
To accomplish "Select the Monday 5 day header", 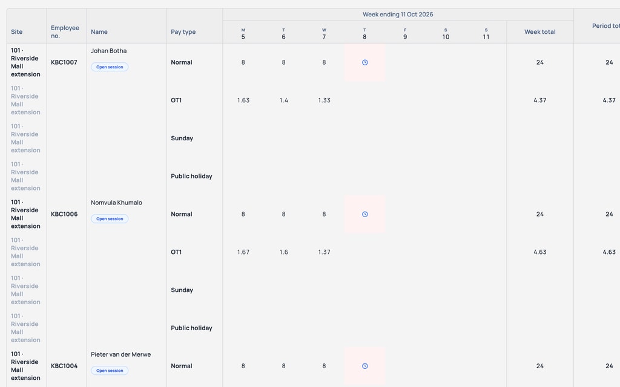I will 243,34.
